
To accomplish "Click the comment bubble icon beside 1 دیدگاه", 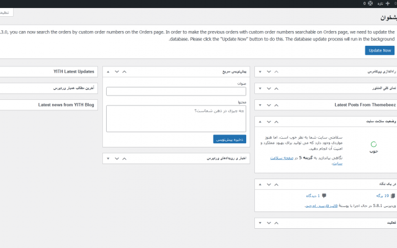I will [x=324, y=196].
